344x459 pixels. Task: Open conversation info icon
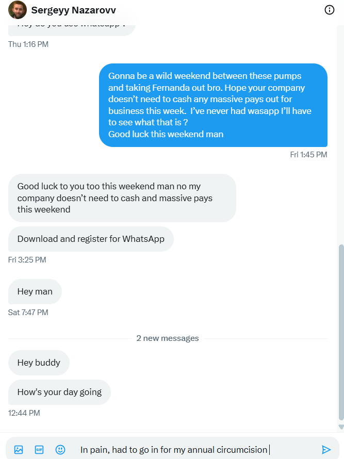coord(330,10)
